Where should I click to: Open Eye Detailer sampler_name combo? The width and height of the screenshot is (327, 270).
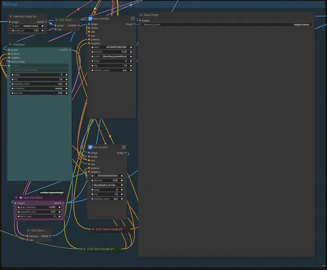(x=107, y=199)
